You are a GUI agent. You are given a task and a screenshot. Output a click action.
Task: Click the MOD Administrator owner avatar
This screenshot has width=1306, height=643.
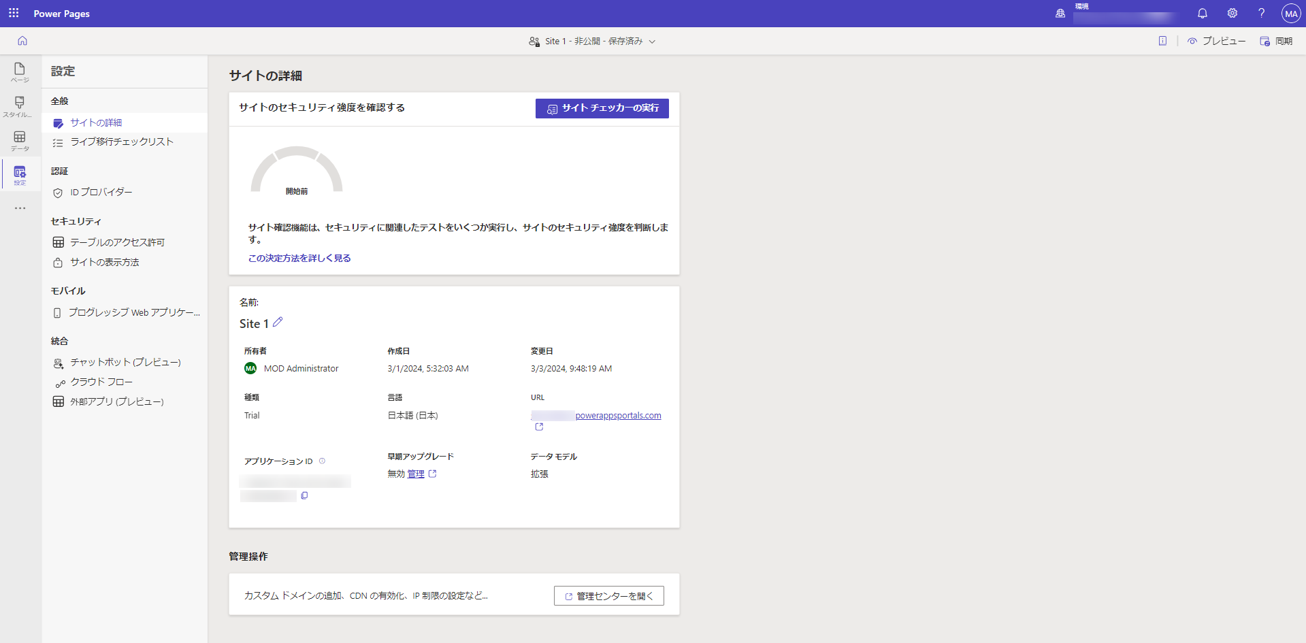[250, 368]
